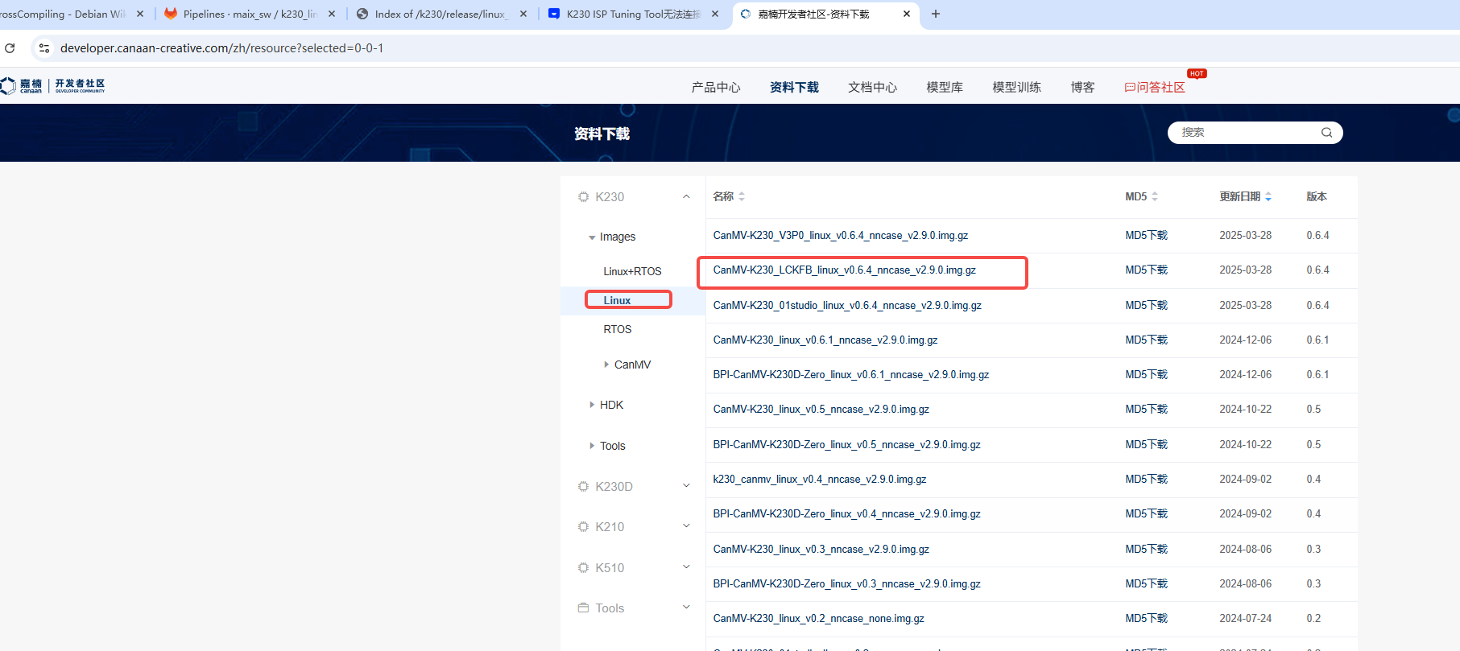The width and height of the screenshot is (1460, 651).
Task: Expand the K230D category section
Action: pos(686,486)
